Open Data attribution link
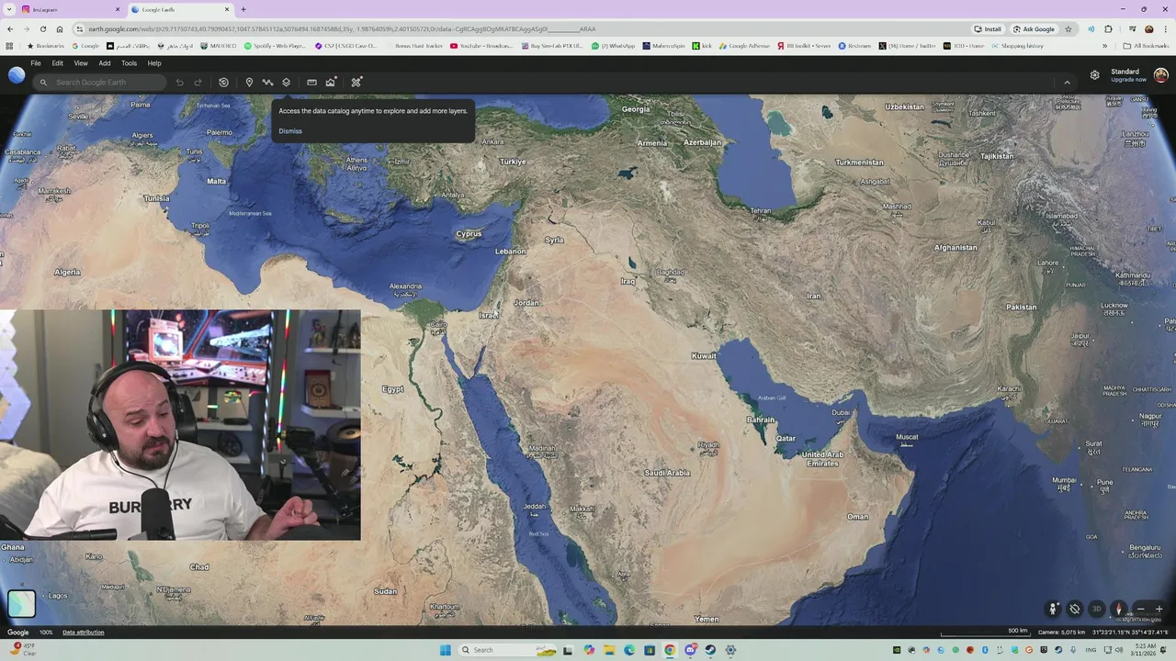 (83, 633)
